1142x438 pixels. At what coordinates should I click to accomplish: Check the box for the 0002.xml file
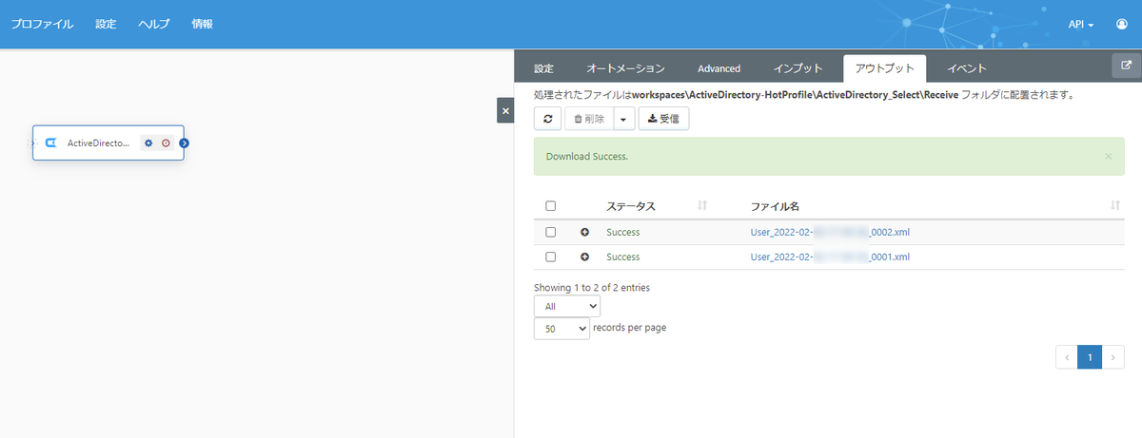(550, 232)
